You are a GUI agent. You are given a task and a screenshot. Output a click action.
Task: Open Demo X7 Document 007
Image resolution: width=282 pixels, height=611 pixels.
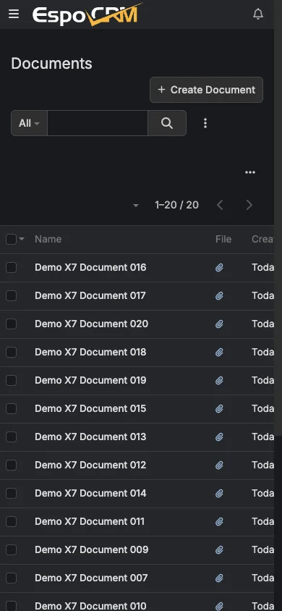pos(91,578)
